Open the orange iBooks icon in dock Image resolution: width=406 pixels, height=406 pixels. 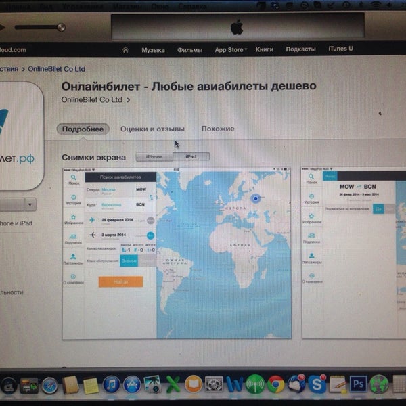(x=193, y=384)
